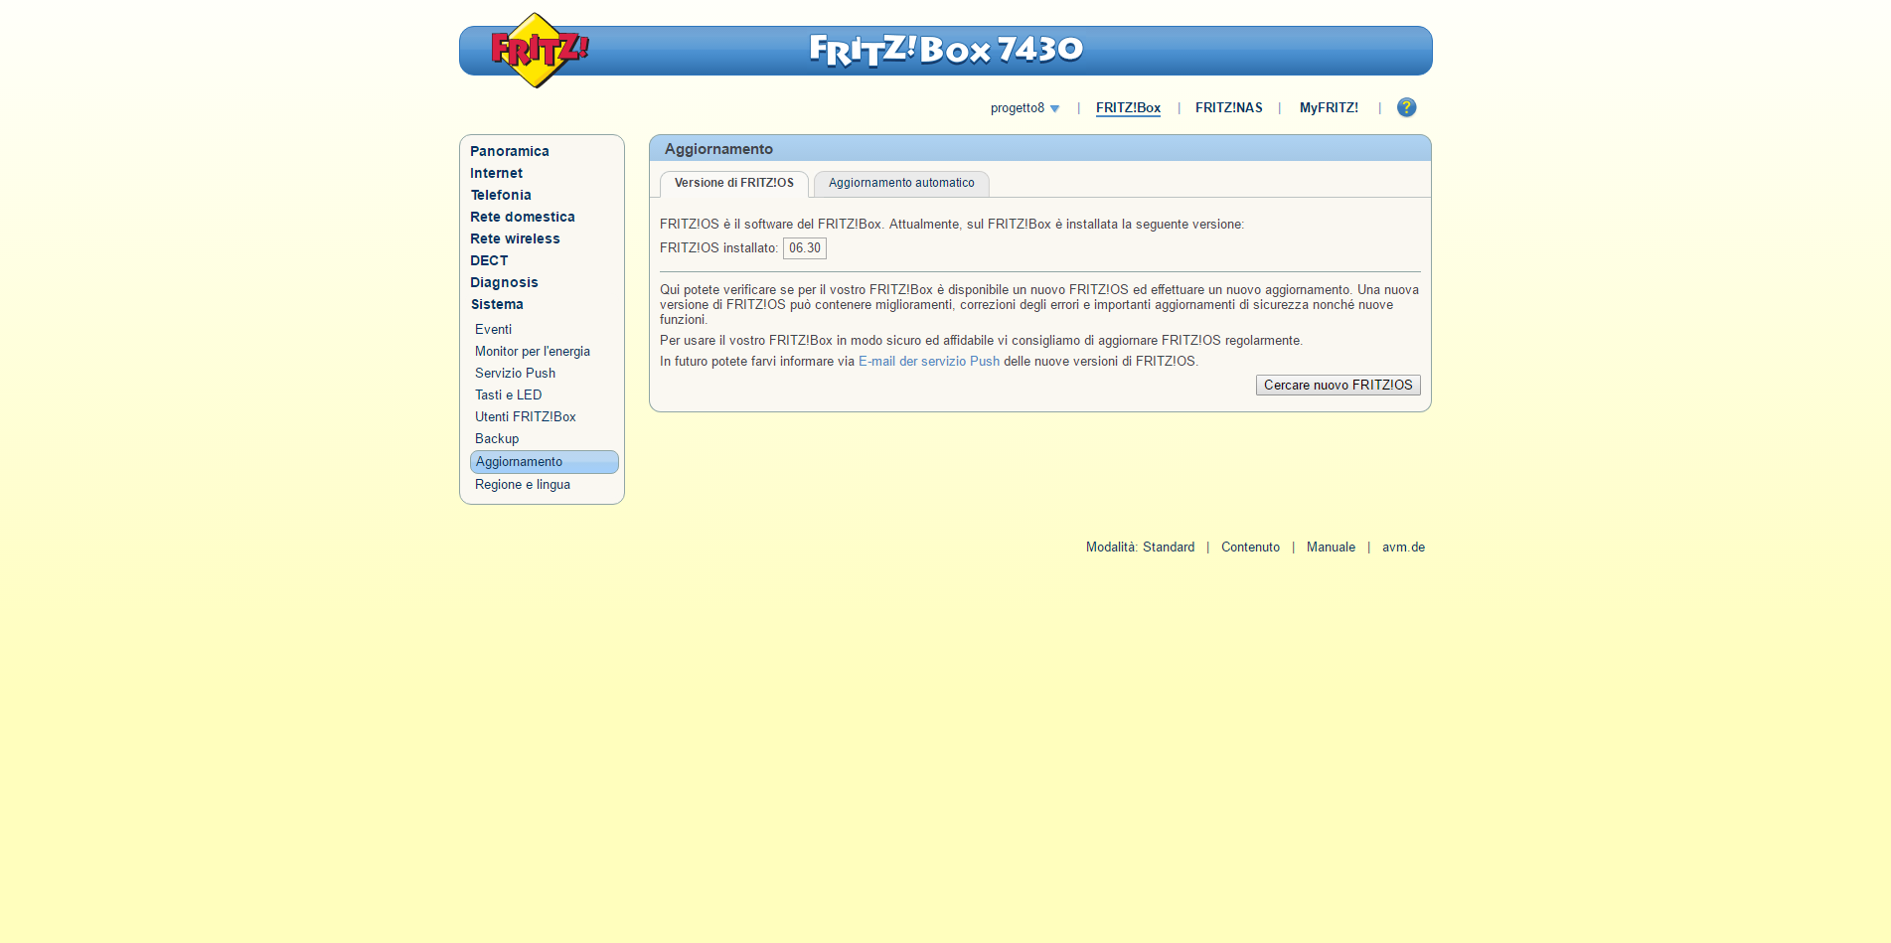This screenshot has height=943, width=1891.
Task: Open the Diagnosis menu section
Action: point(504,282)
